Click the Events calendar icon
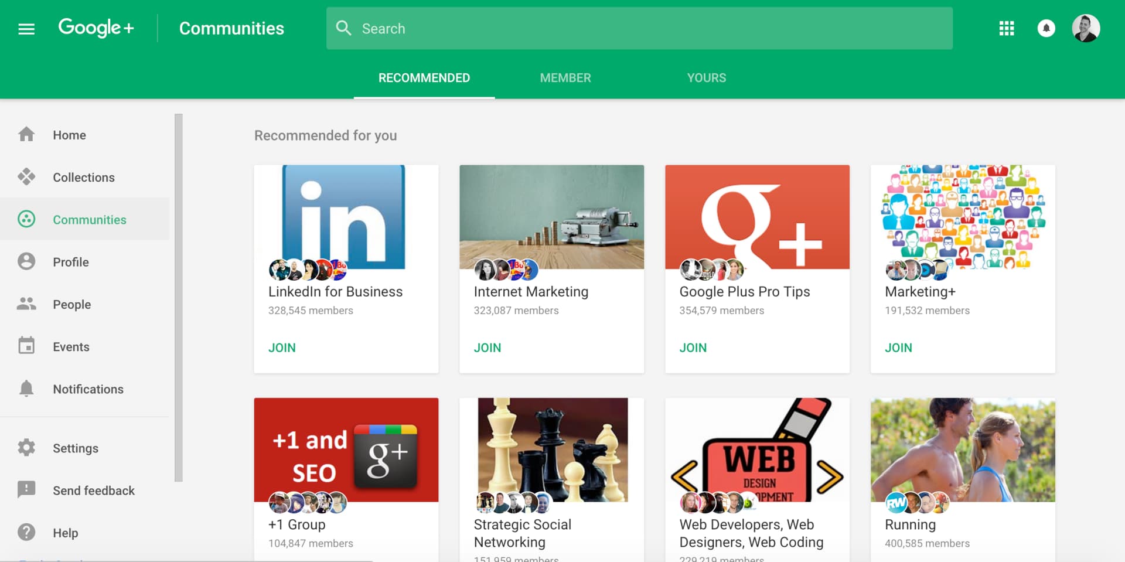 (26, 346)
